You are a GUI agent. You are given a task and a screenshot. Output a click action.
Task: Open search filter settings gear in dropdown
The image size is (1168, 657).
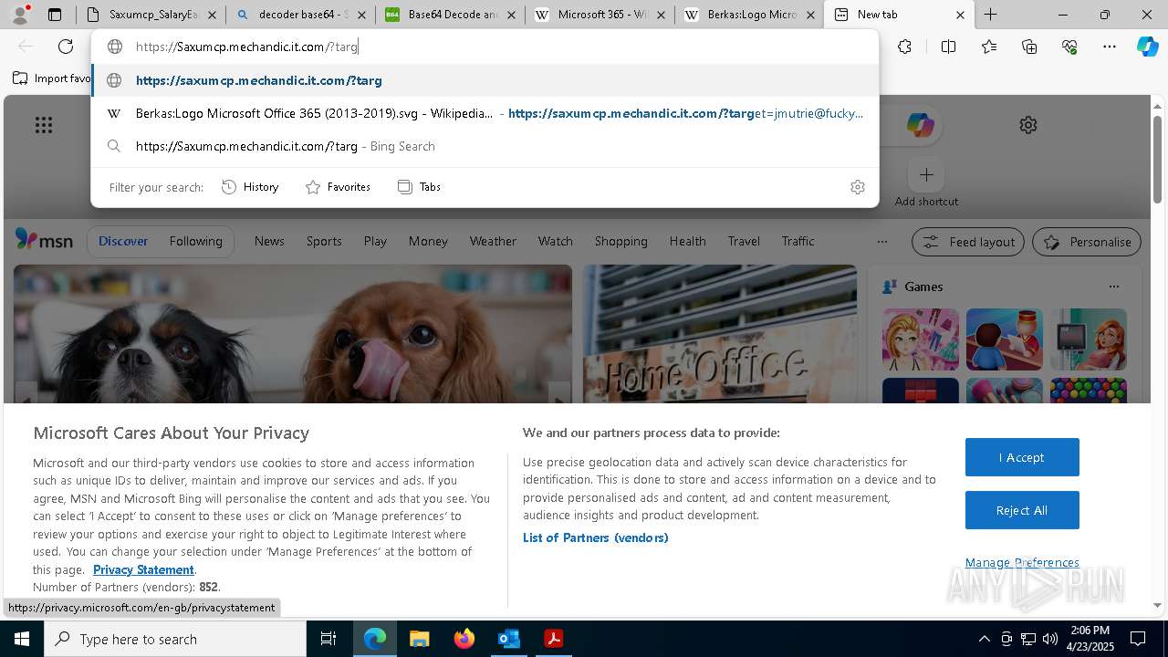tap(857, 187)
